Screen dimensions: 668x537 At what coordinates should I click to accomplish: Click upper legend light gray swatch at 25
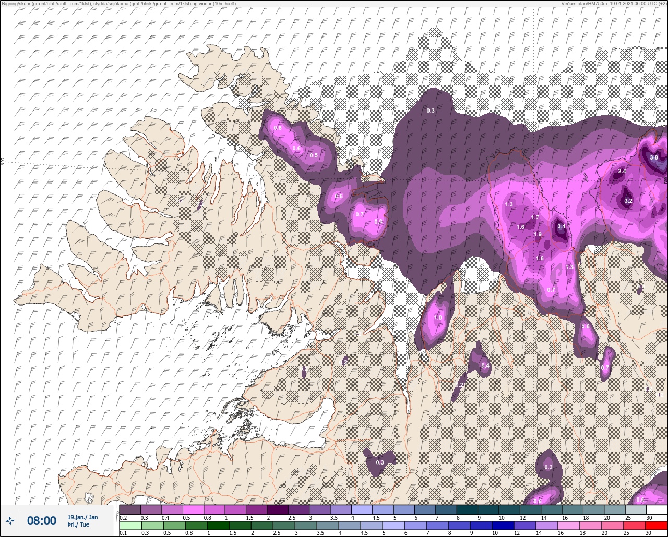coord(635,509)
